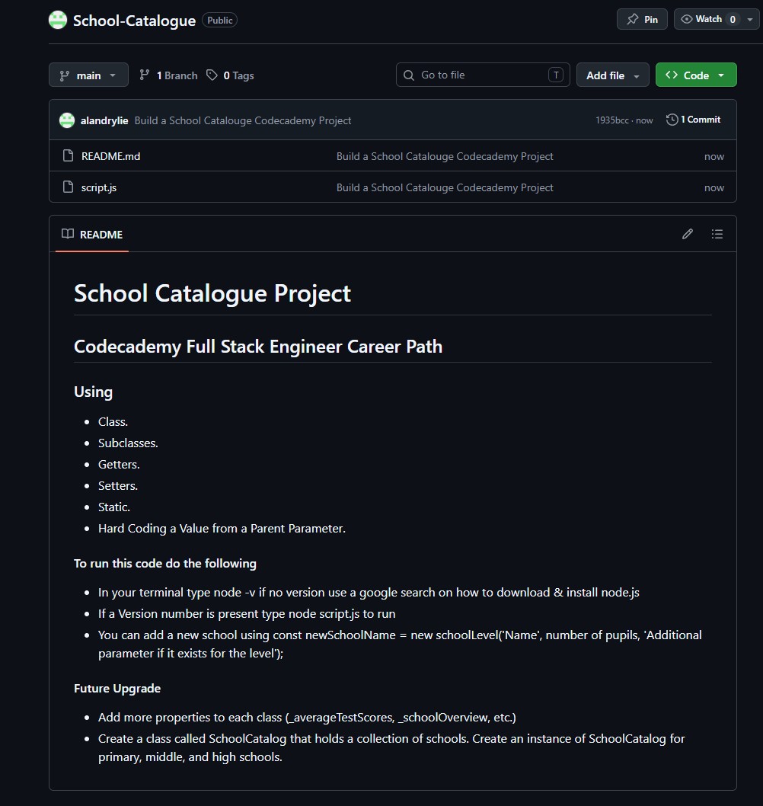View the 0 Tags link
The image size is (763, 806).
[230, 75]
